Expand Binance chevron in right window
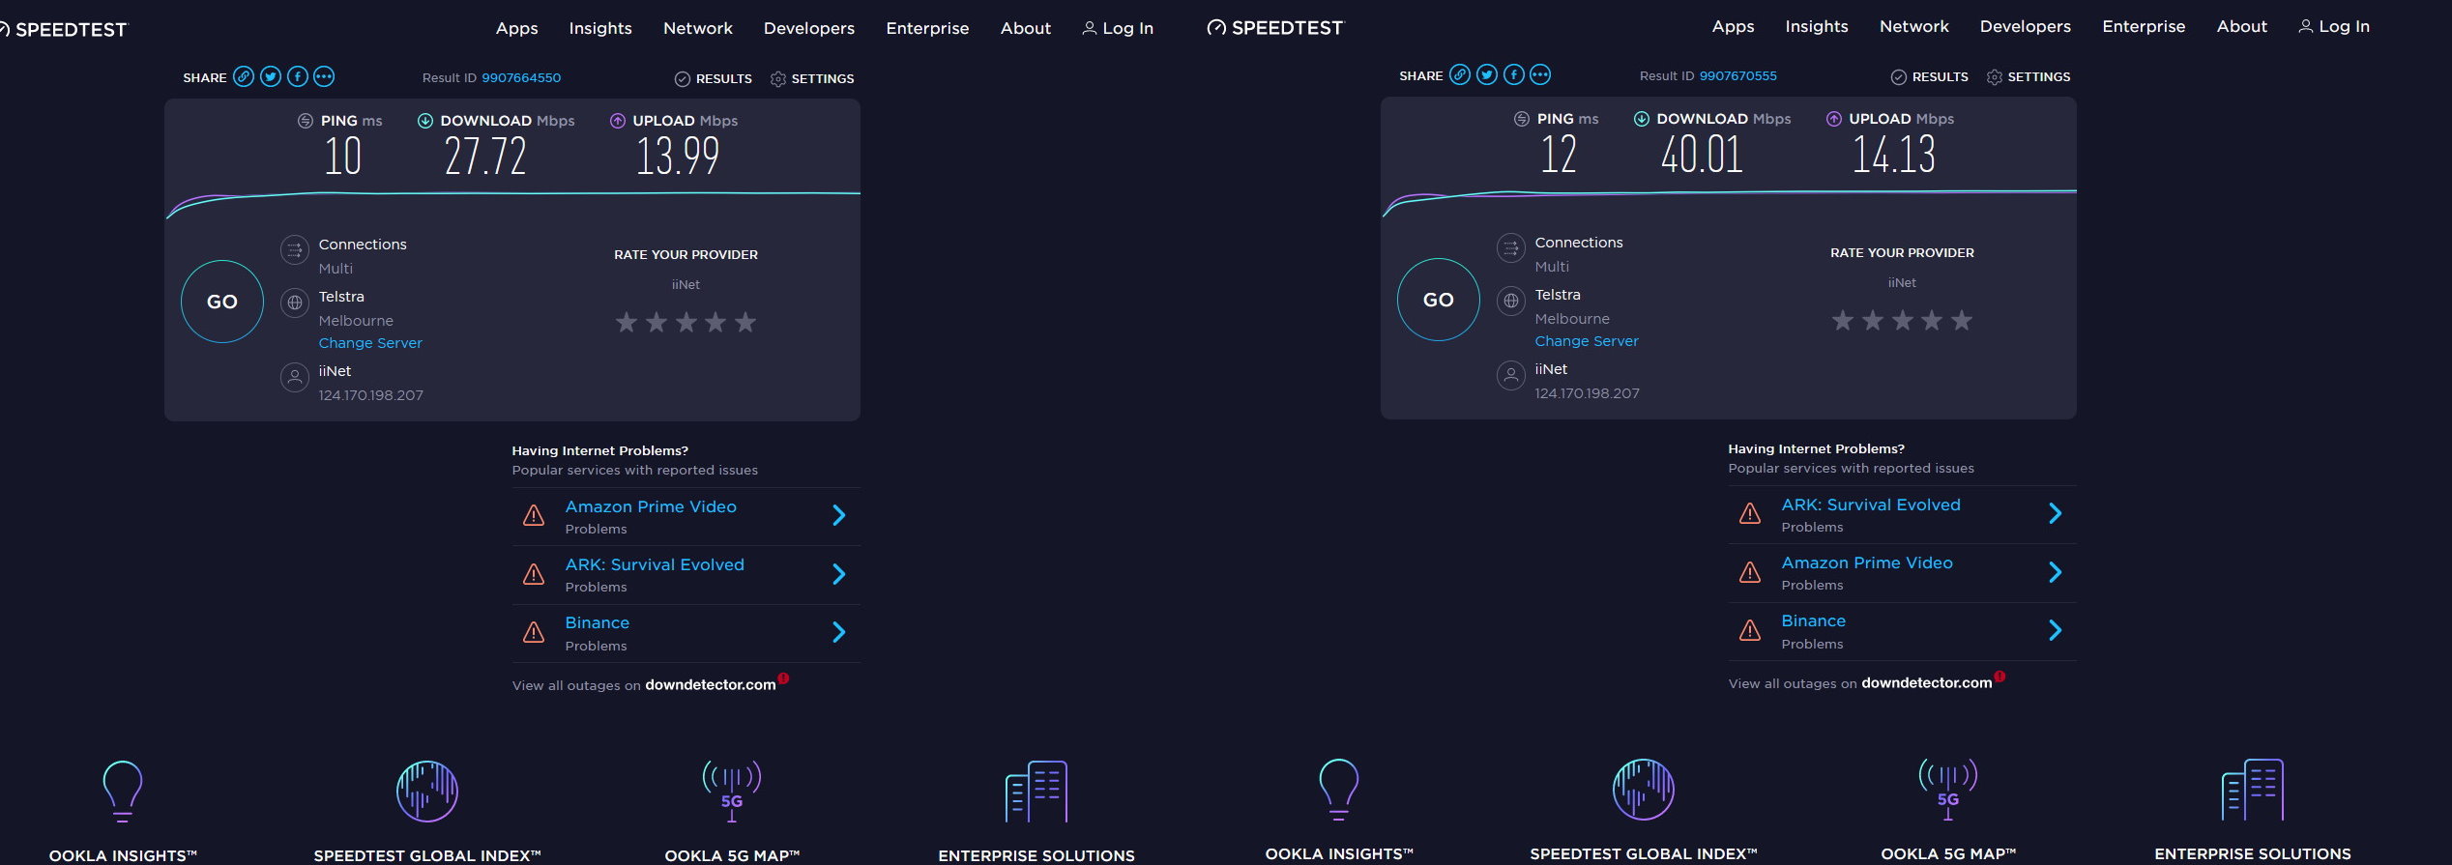The width and height of the screenshot is (2452, 865). [x=2056, y=630]
